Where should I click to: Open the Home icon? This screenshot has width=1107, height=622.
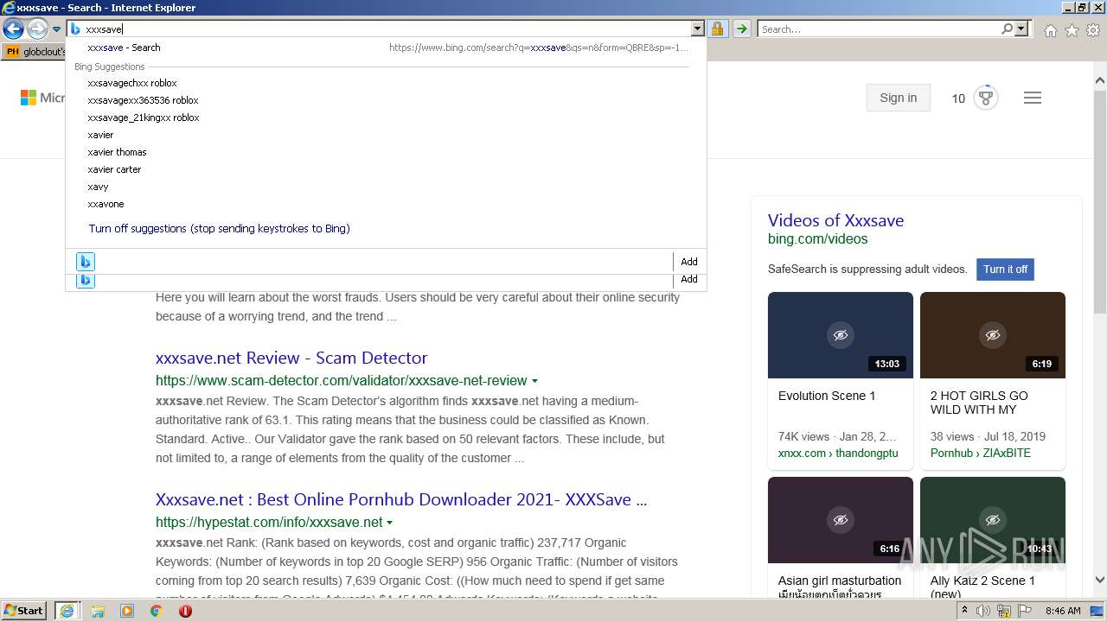[x=1050, y=30]
